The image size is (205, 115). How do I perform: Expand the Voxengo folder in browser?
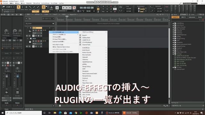(173, 54)
